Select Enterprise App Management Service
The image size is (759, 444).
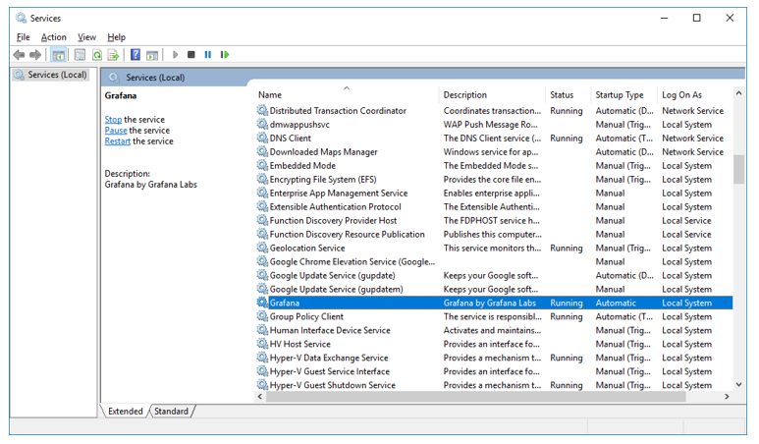[494, 194]
